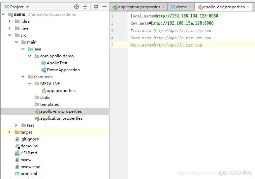This screenshot has width=255, height=179.
Task: Expand the target folder
Action: [10, 132]
